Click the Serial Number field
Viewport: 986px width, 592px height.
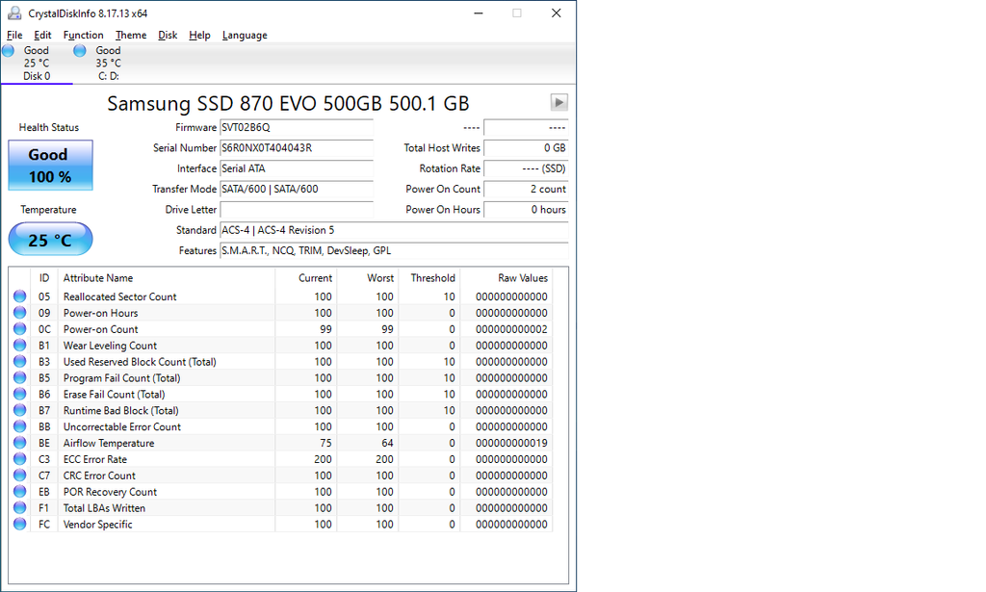[x=296, y=148]
